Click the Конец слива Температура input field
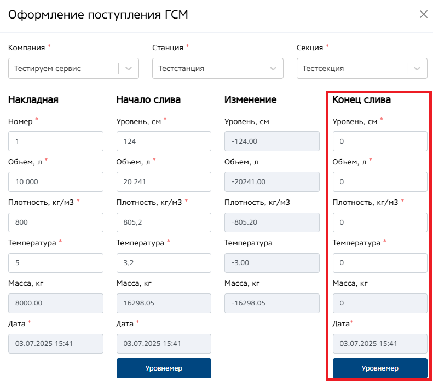 pyautogui.click(x=380, y=263)
